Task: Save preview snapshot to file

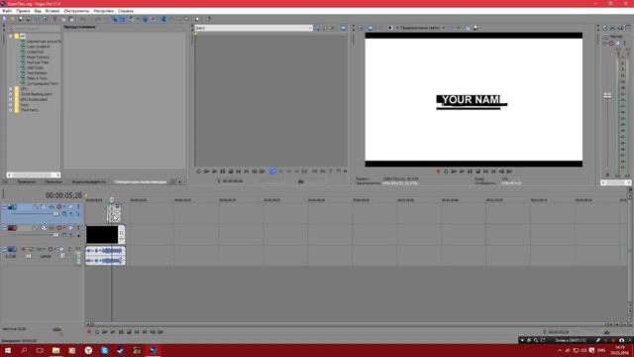Action: tap(475, 28)
